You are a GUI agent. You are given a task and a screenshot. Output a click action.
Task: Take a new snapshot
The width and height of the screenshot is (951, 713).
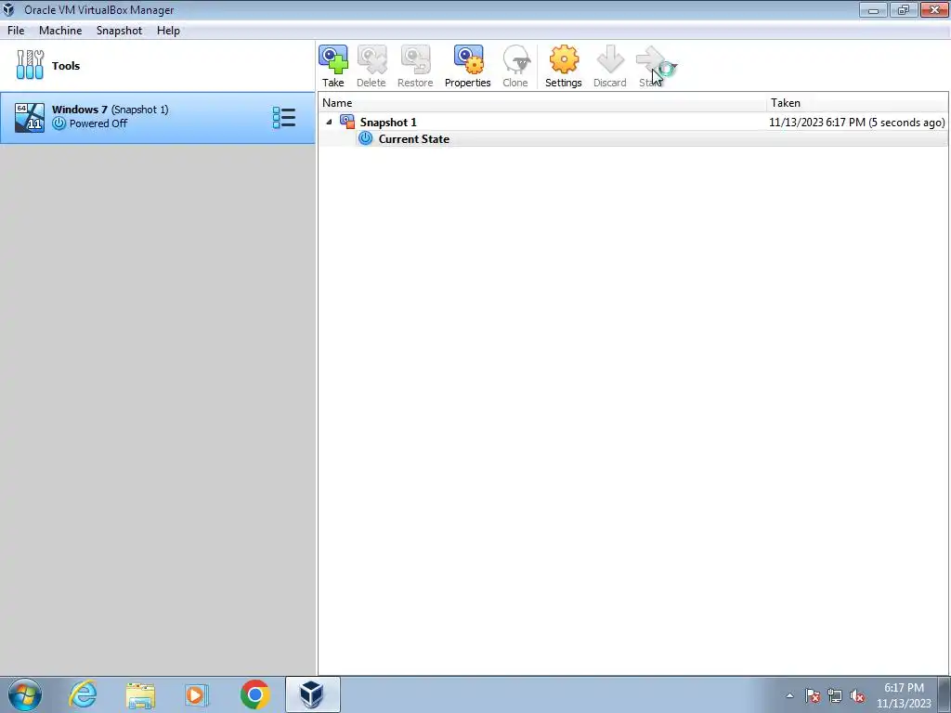(333, 66)
